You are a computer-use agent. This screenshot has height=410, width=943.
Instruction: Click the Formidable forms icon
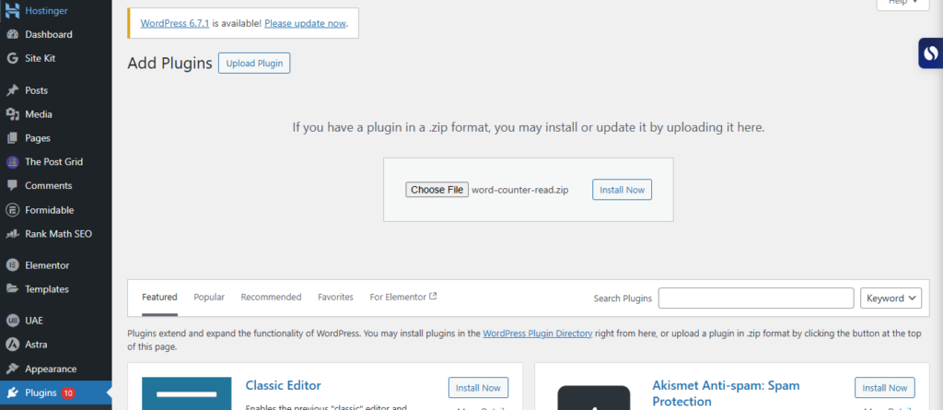[x=12, y=210]
